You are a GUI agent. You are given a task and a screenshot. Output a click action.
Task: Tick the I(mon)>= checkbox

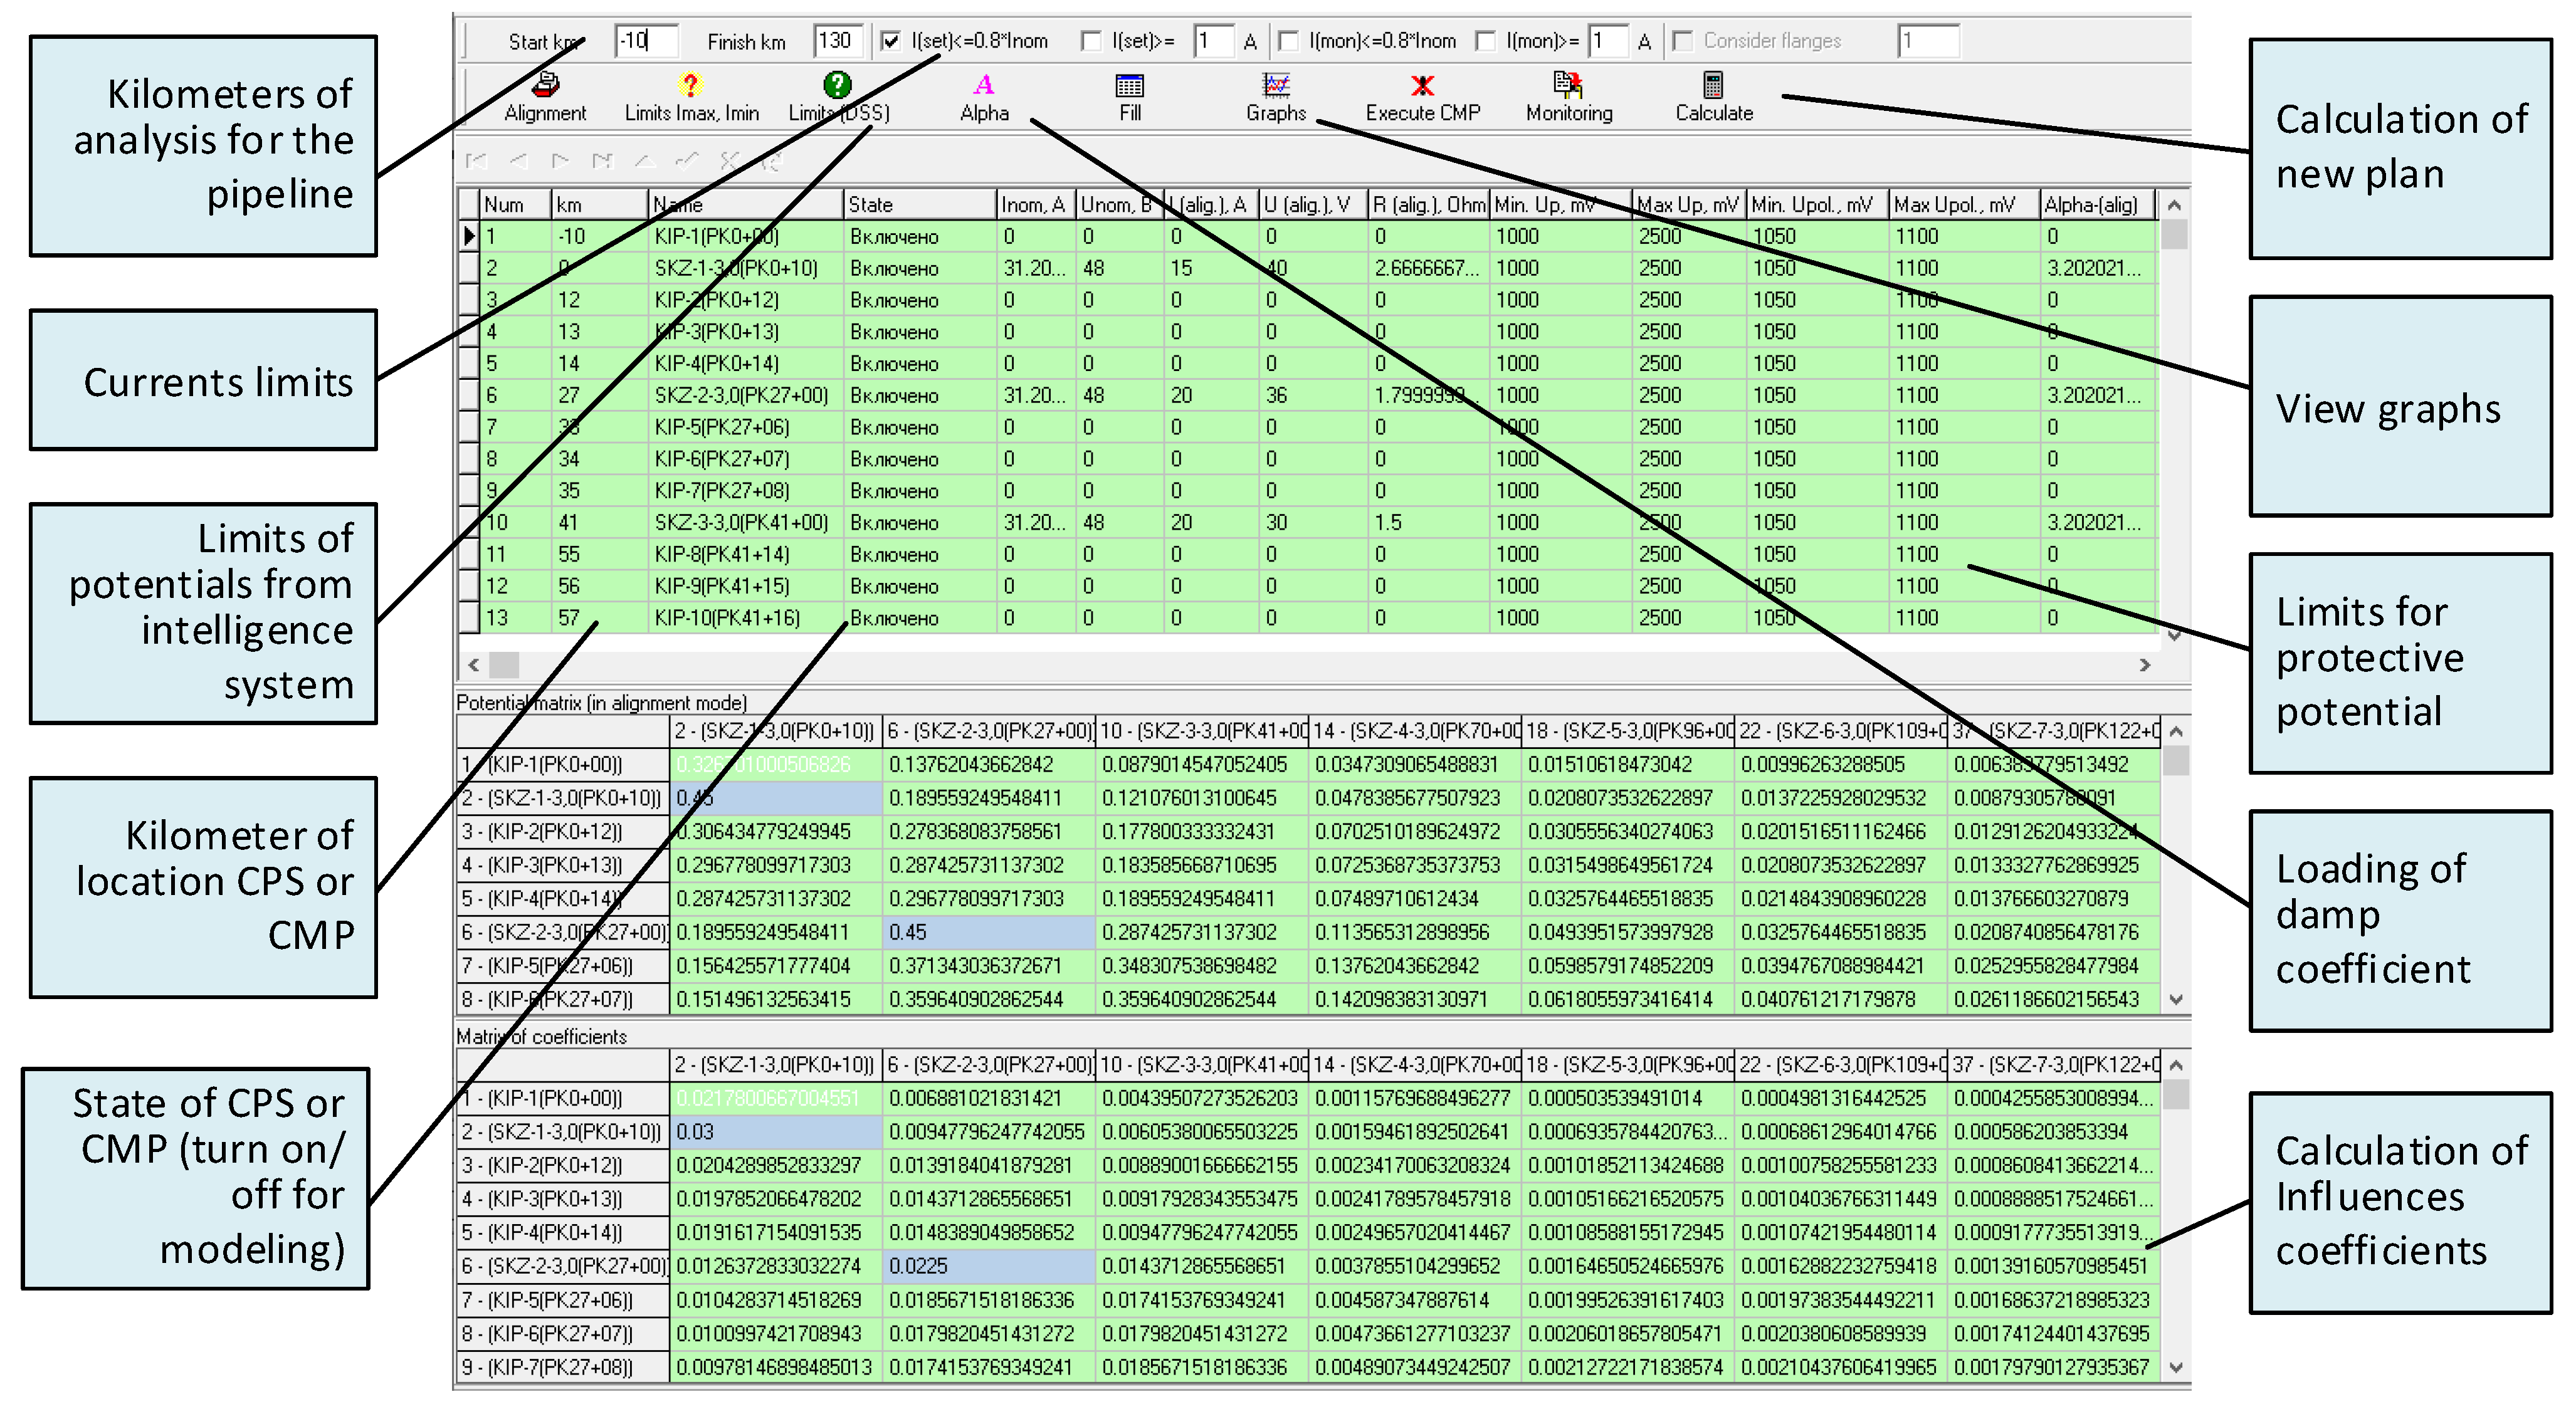point(1486,41)
